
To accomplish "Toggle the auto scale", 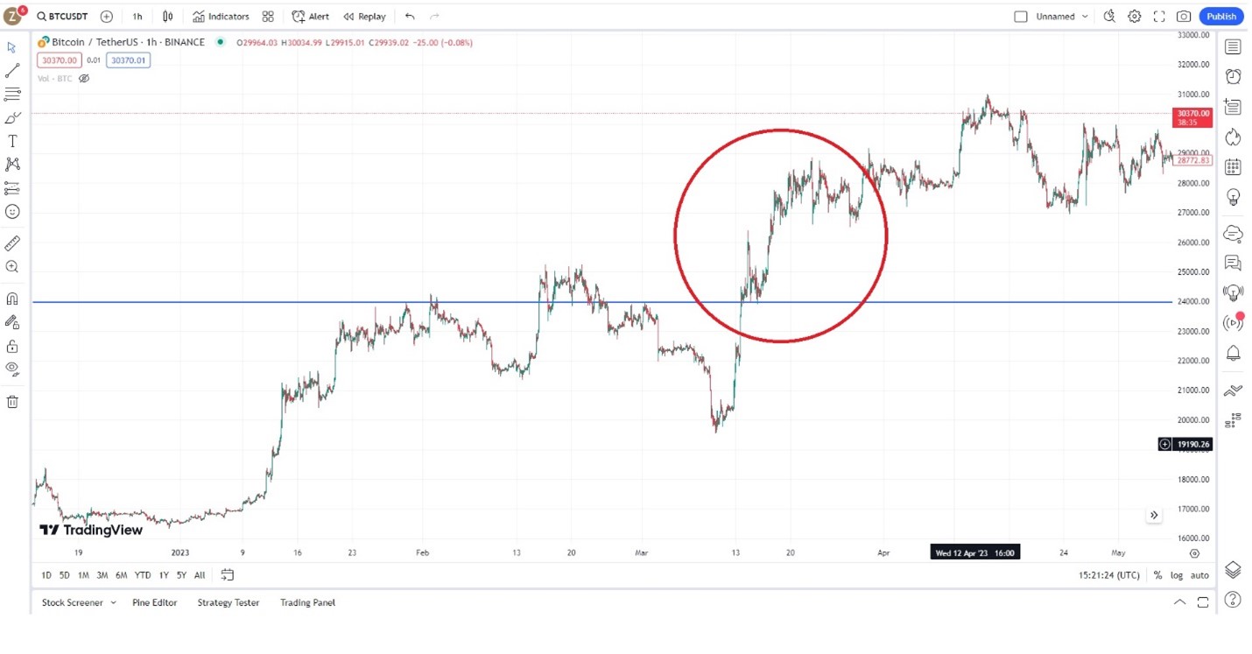I will pos(1199,575).
